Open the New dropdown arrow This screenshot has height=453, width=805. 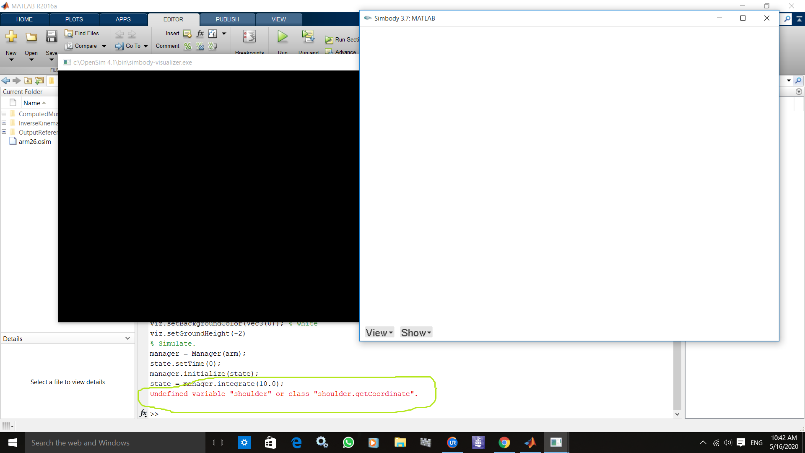tap(11, 60)
